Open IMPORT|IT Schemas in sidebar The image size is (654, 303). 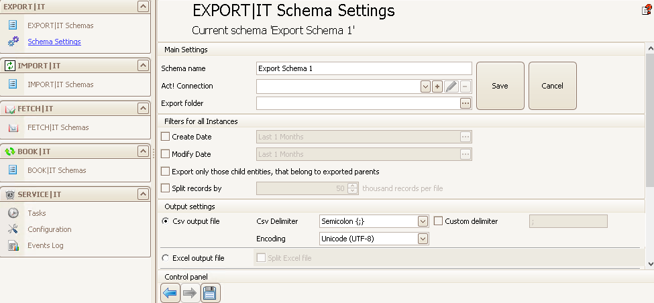coord(60,84)
